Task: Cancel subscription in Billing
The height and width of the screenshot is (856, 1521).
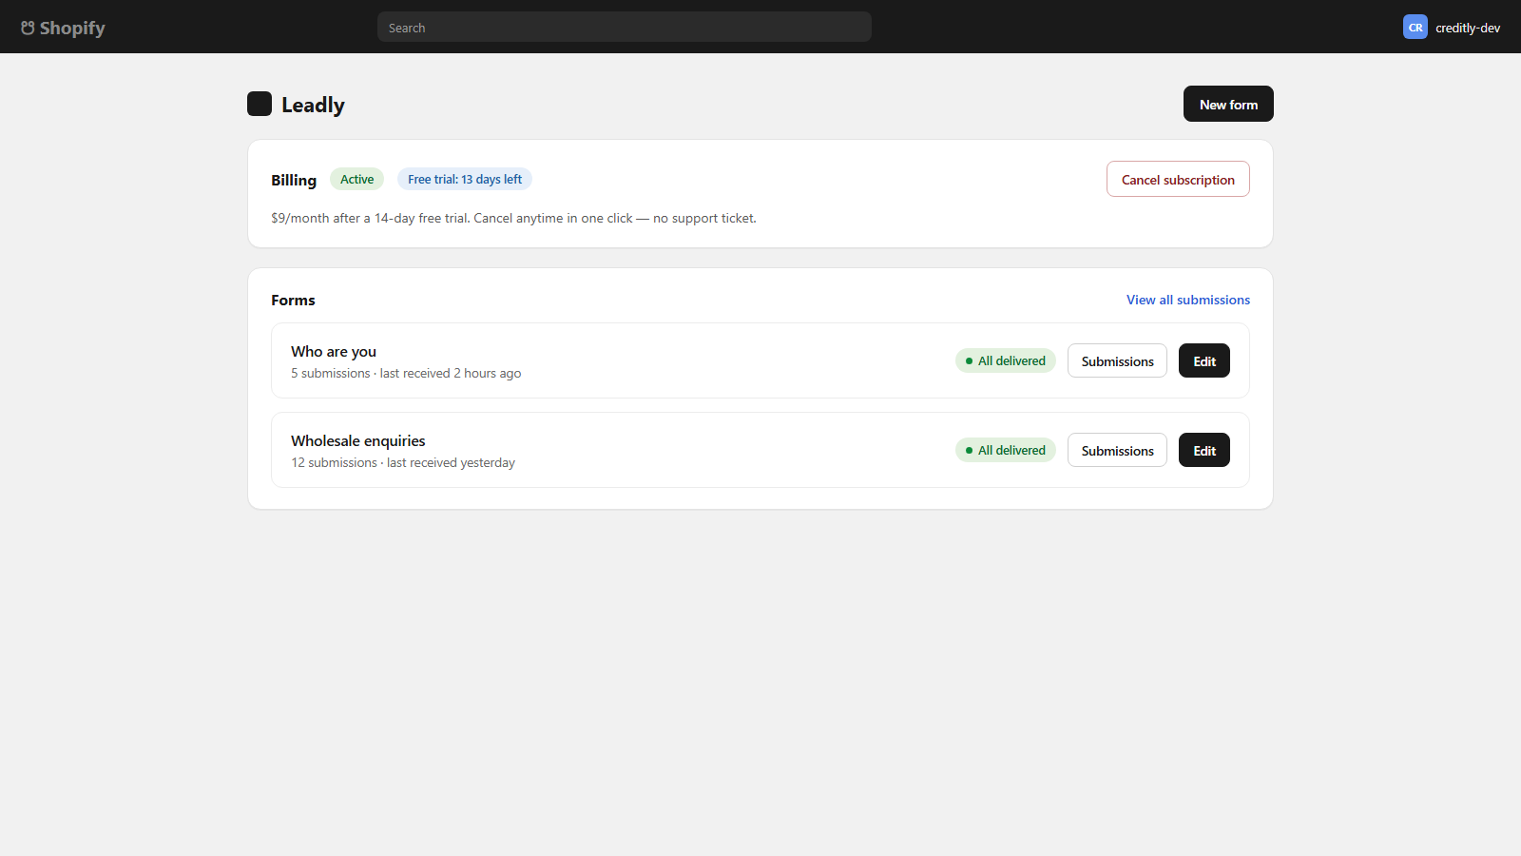Action: click(1178, 179)
